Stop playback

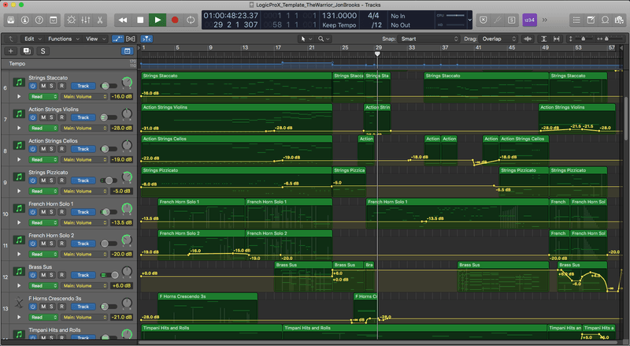(x=140, y=20)
